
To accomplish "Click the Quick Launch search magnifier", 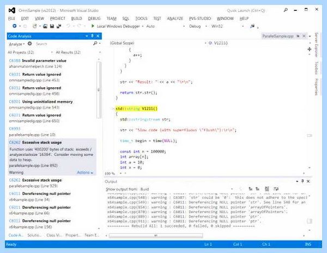I will coord(286,10).
